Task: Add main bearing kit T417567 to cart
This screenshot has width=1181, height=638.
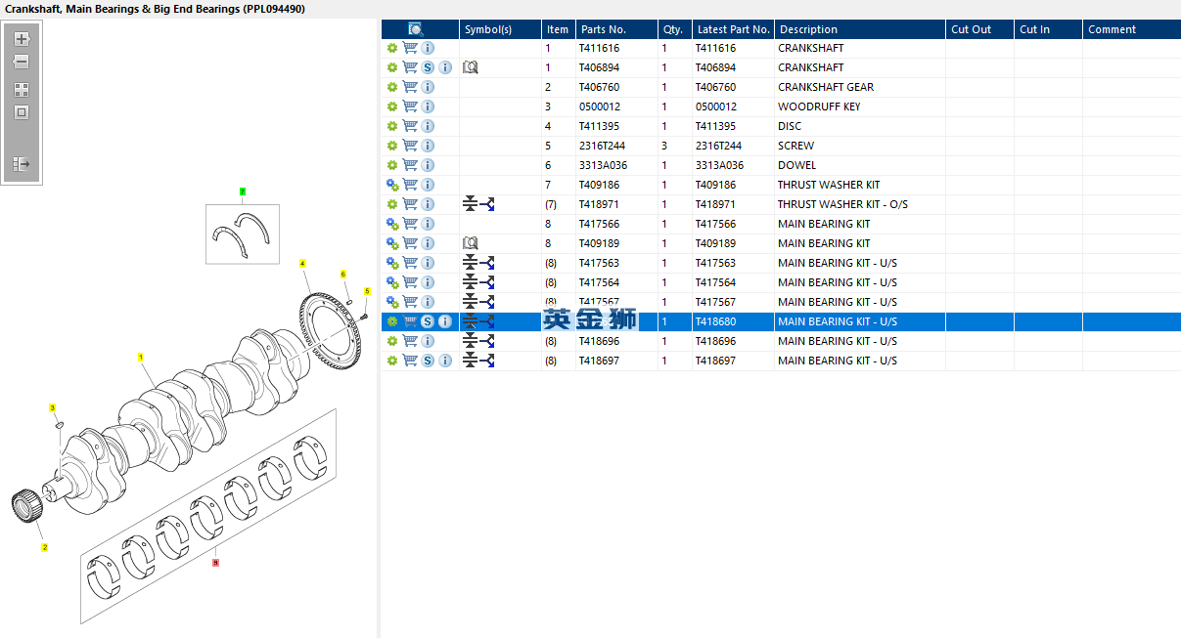Action: click(410, 302)
